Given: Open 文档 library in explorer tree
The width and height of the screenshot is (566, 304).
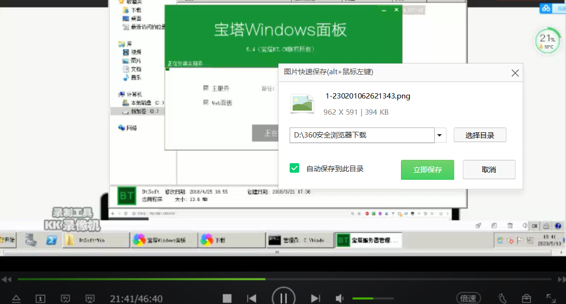Looking at the screenshot, I should pyautogui.click(x=132, y=69).
